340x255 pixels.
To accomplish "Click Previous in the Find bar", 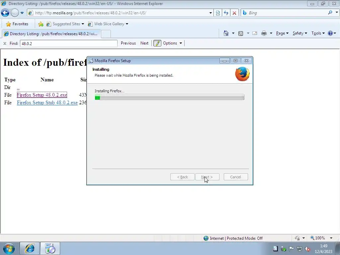I will tap(128, 43).
